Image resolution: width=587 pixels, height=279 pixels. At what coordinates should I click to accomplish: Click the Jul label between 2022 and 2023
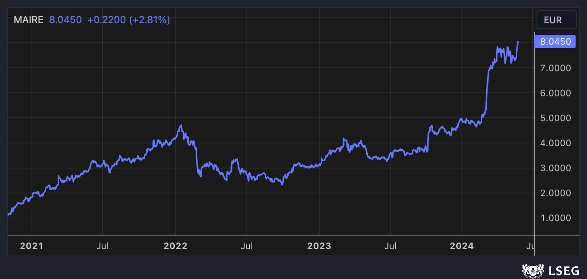pos(247,246)
